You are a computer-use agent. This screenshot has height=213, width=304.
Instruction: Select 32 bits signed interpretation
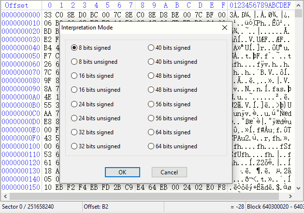pyautogui.click(x=74, y=132)
